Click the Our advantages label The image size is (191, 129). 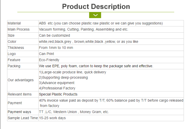[21, 80]
